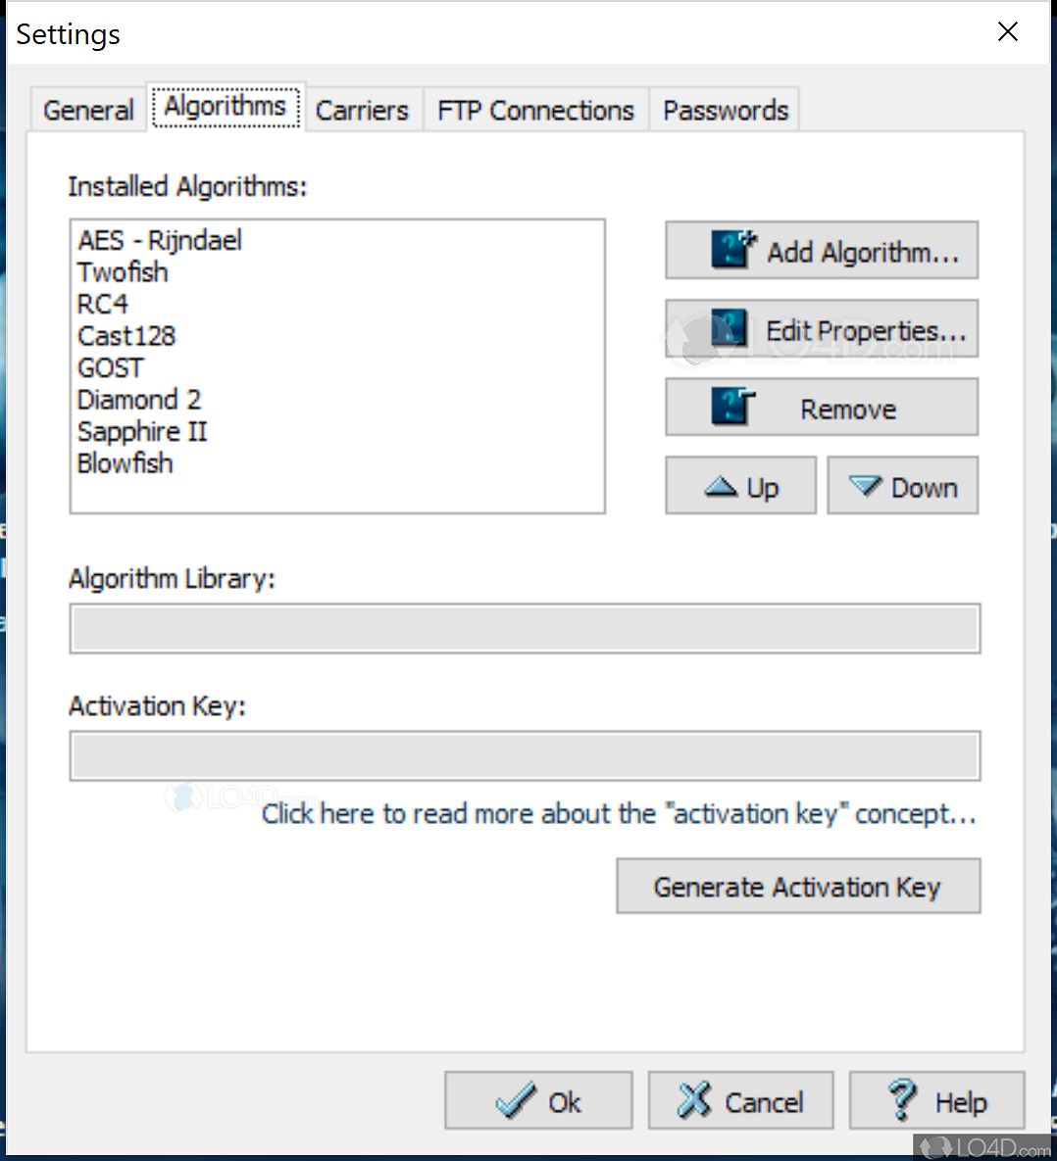
Task: Click the Edit Properties icon
Action: (730, 329)
